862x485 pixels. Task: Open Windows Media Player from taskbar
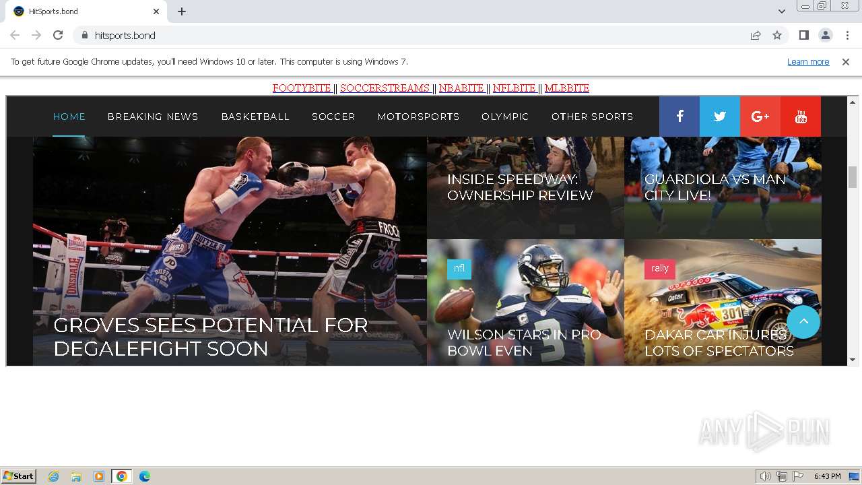99,476
